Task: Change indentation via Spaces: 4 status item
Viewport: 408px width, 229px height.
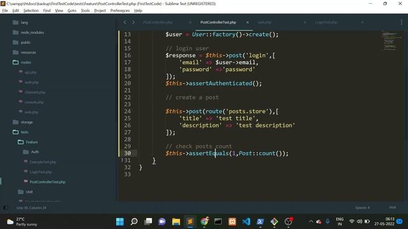Action: coord(362,208)
